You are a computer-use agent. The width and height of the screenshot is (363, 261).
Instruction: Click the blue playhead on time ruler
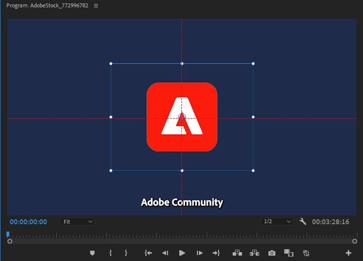tap(8, 235)
